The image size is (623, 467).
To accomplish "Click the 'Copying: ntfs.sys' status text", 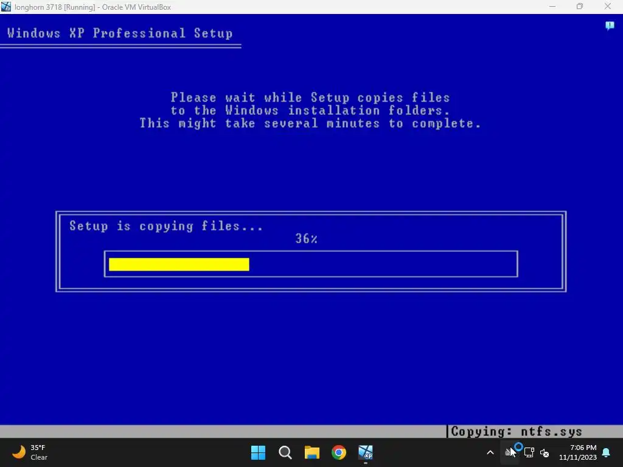I will click(x=516, y=432).
